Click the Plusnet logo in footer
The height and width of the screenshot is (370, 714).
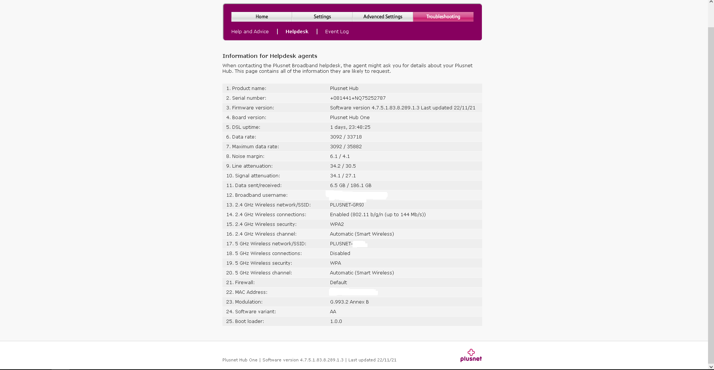(x=471, y=355)
